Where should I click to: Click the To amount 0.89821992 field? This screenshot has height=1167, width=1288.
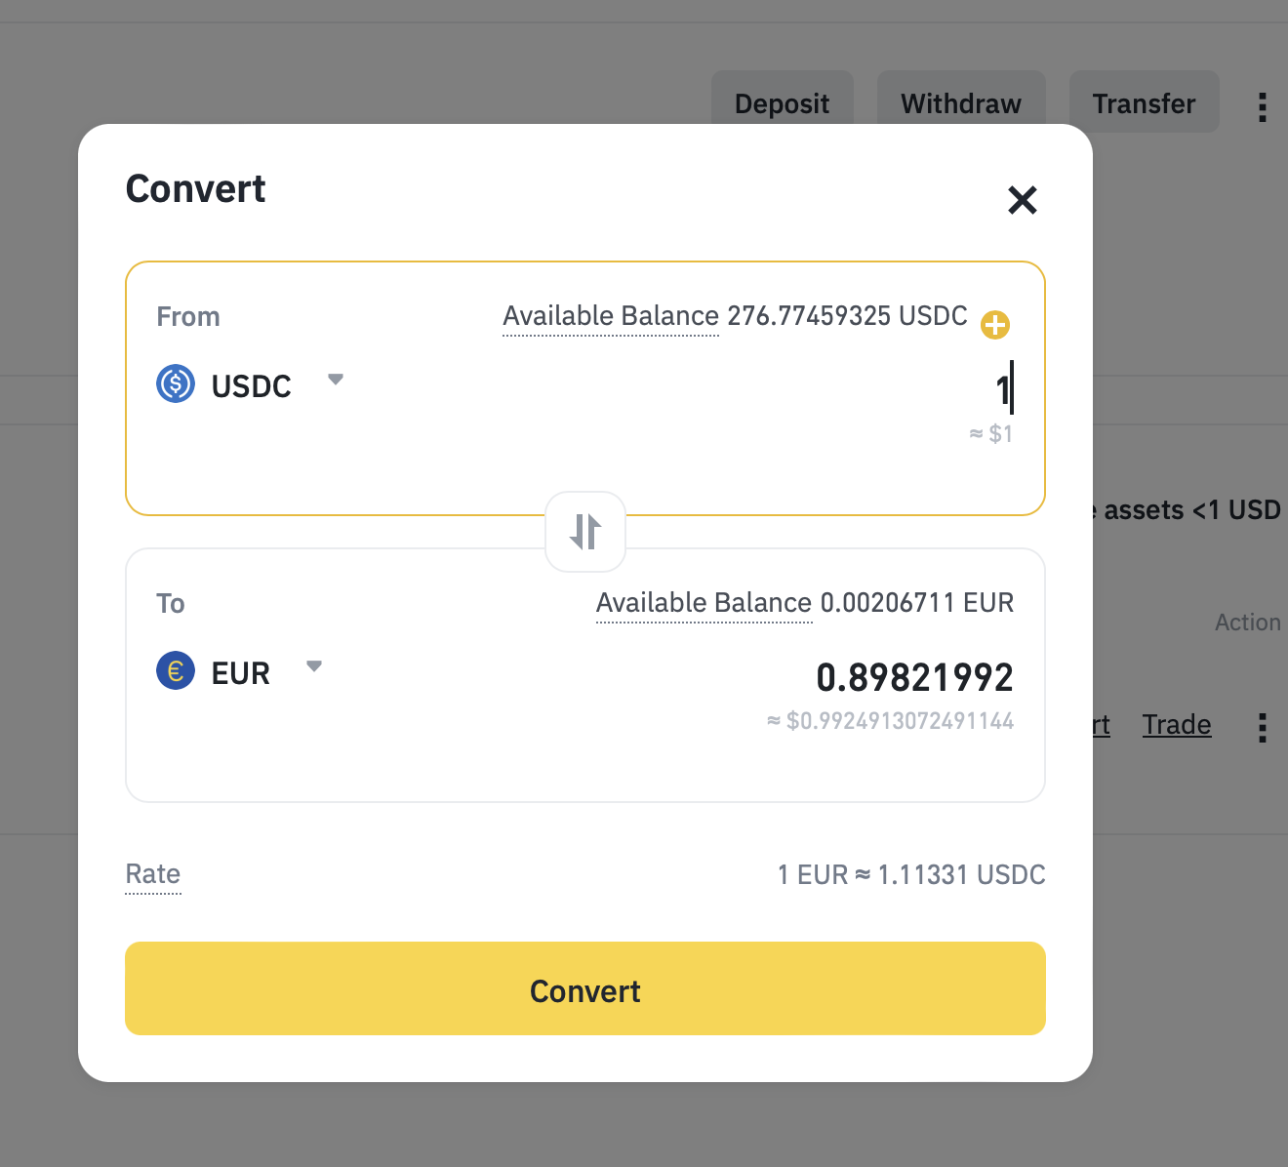(914, 677)
